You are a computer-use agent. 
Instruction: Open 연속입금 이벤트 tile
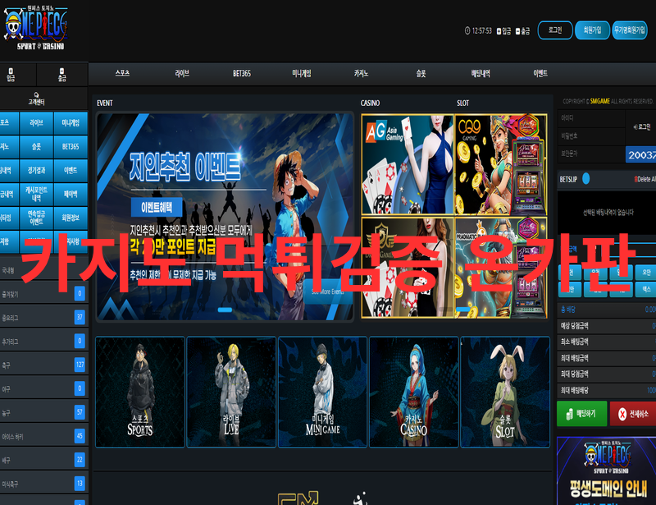coord(36,218)
